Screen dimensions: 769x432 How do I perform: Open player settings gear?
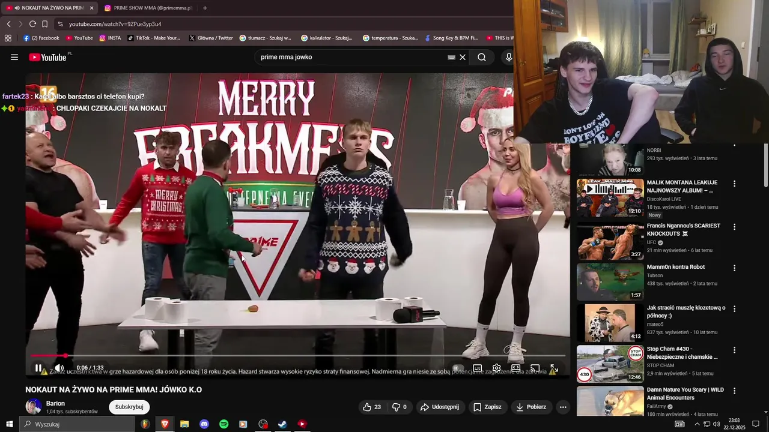coord(496,368)
